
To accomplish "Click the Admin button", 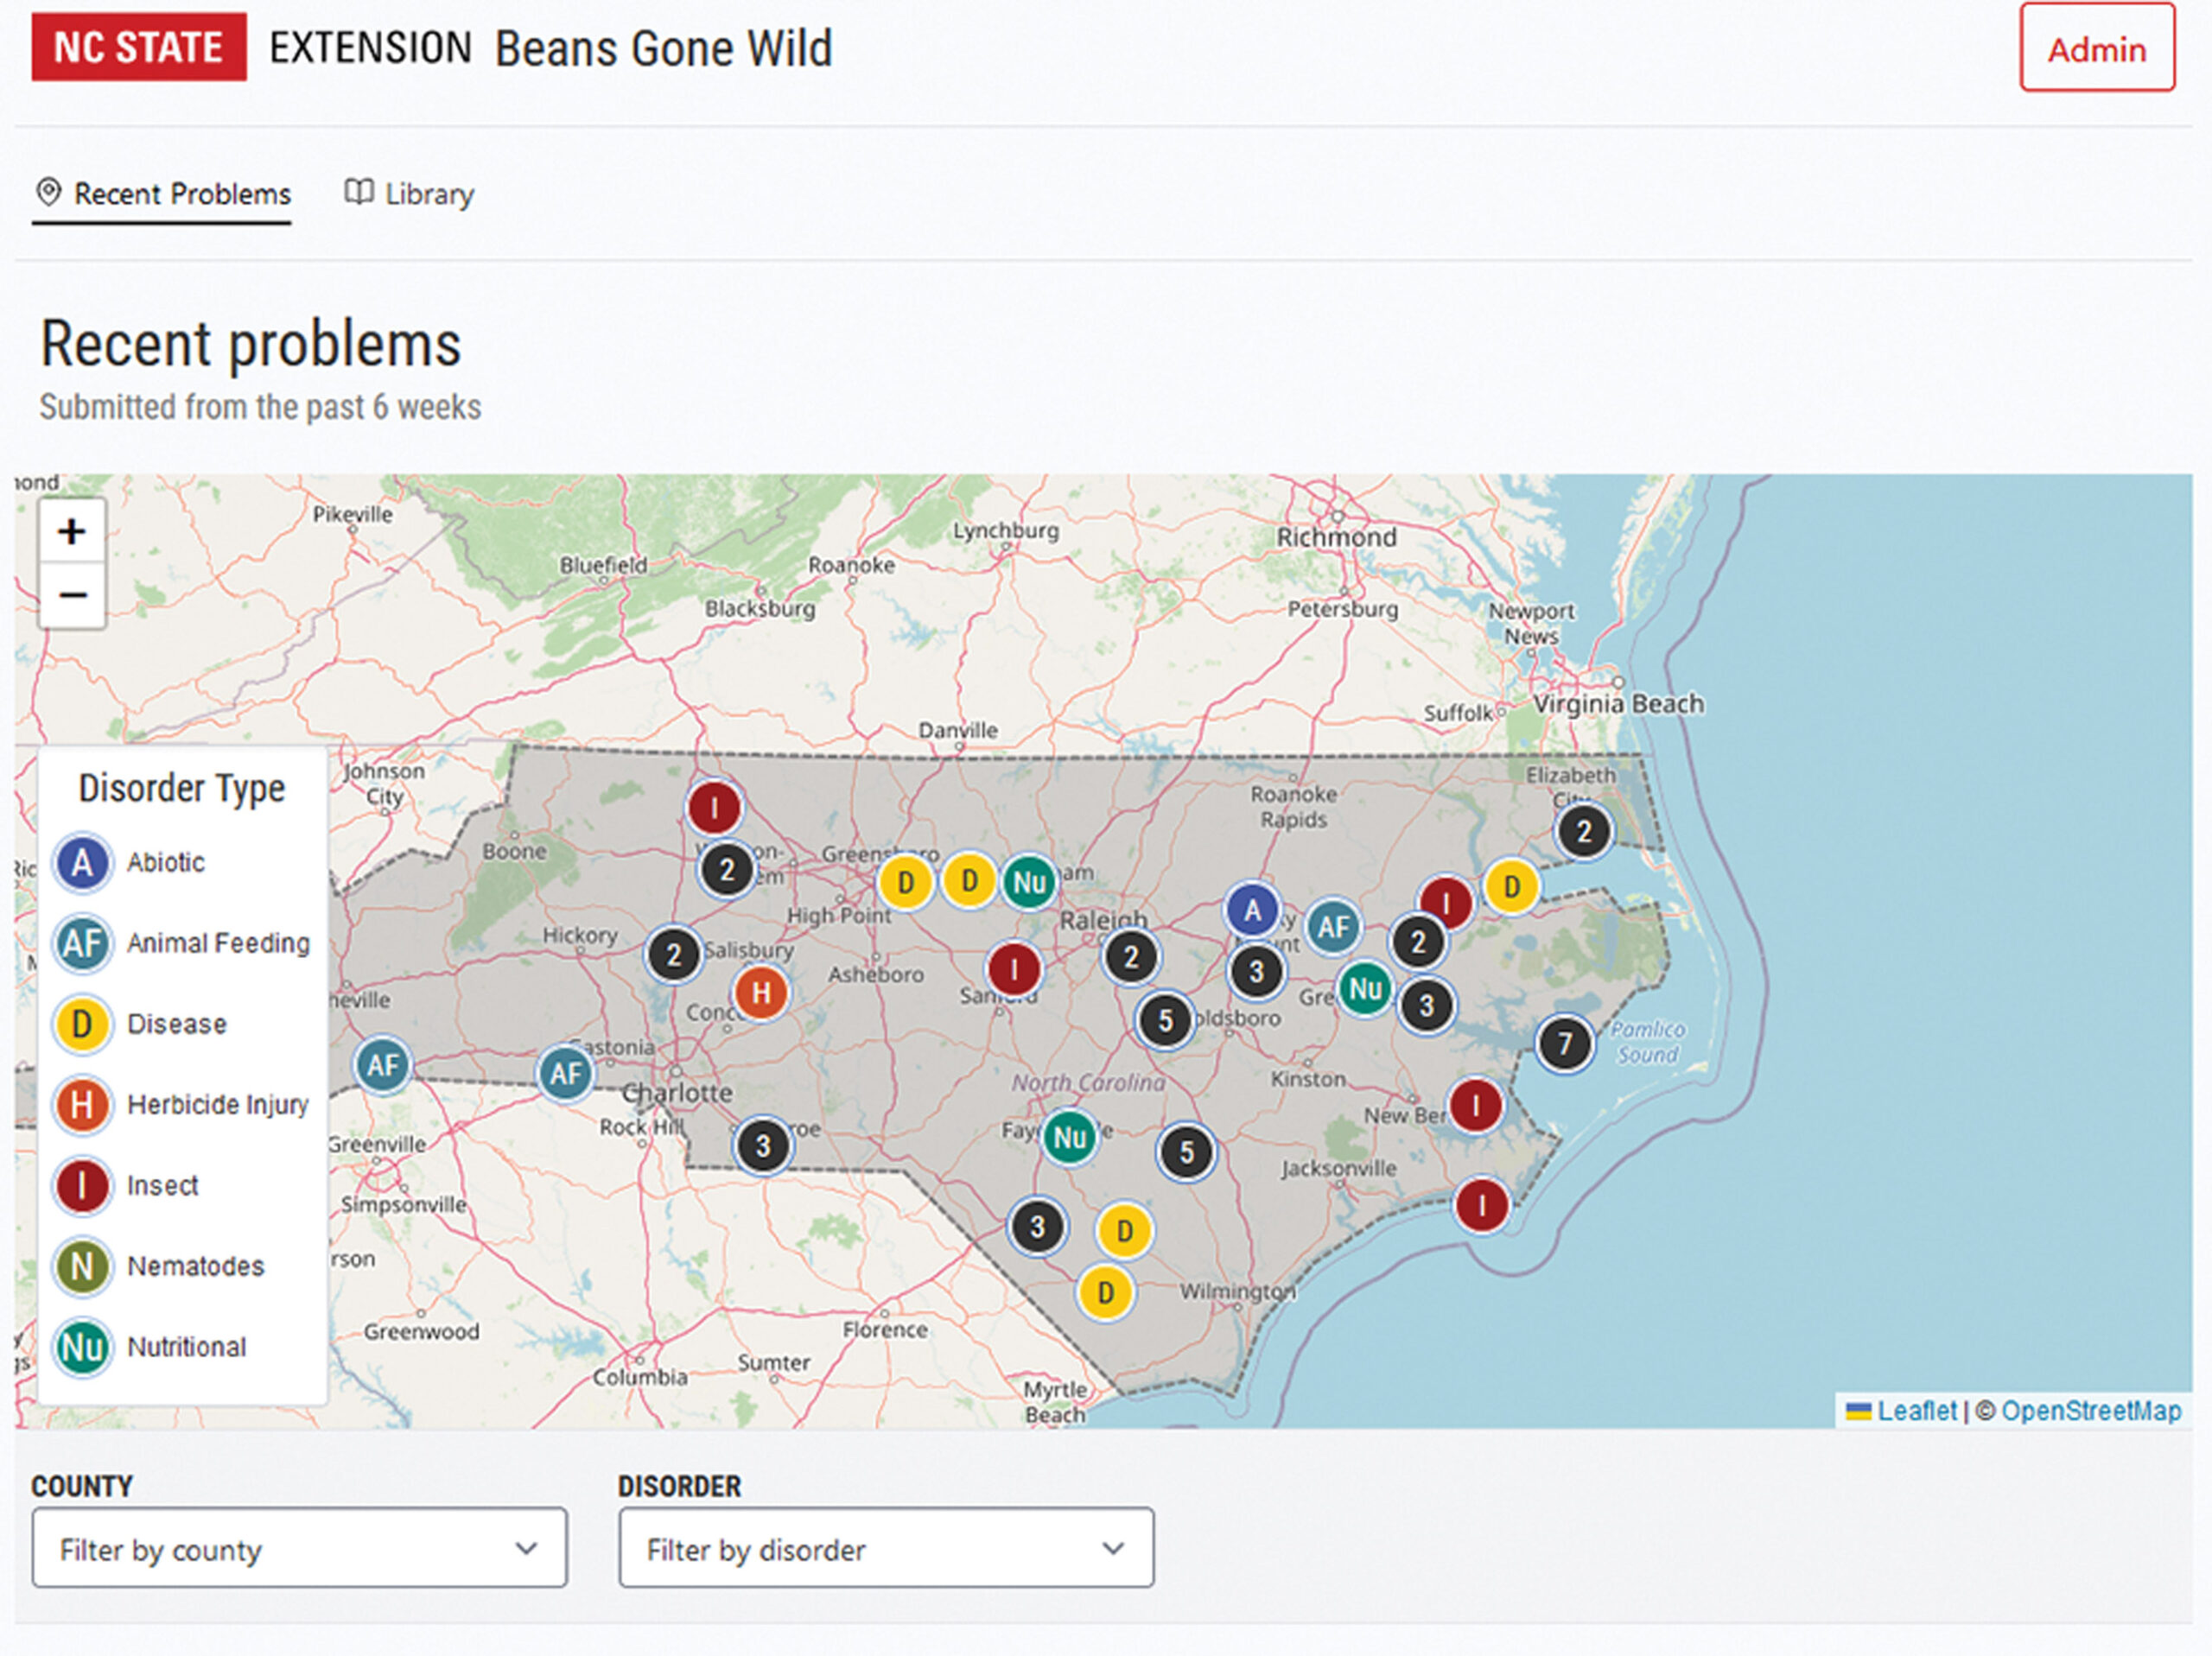I will coord(2096,48).
